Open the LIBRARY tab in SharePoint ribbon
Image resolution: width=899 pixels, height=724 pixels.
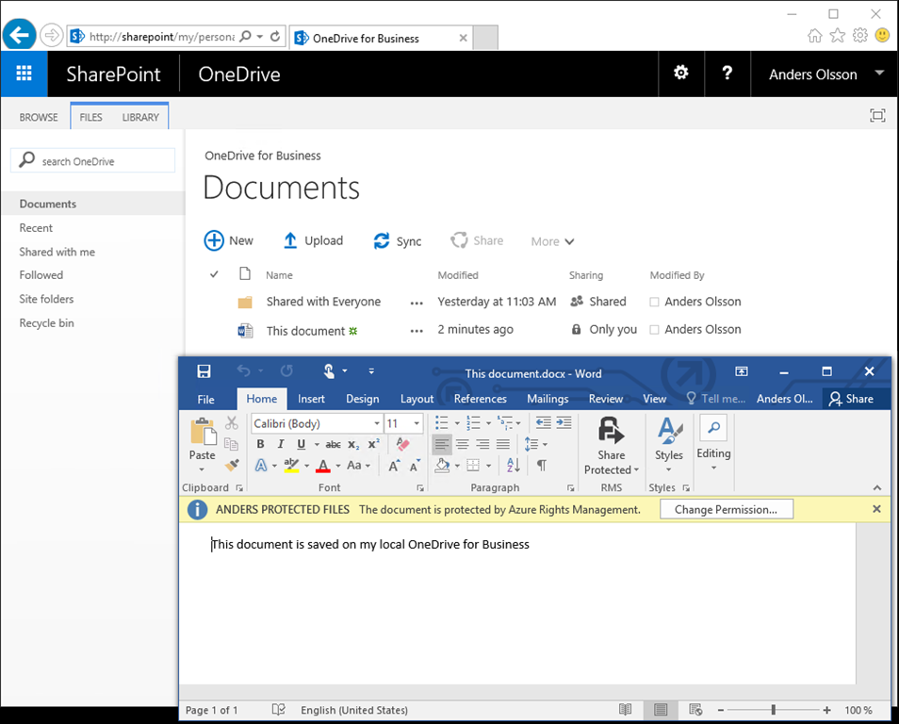140,118
